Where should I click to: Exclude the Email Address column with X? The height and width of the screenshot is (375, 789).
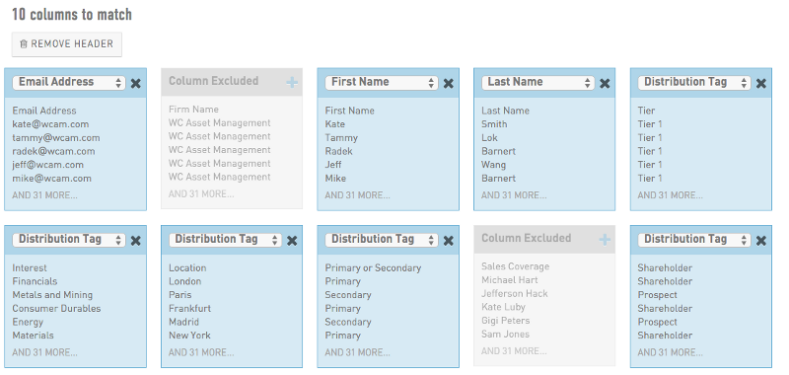pos(135,84)
